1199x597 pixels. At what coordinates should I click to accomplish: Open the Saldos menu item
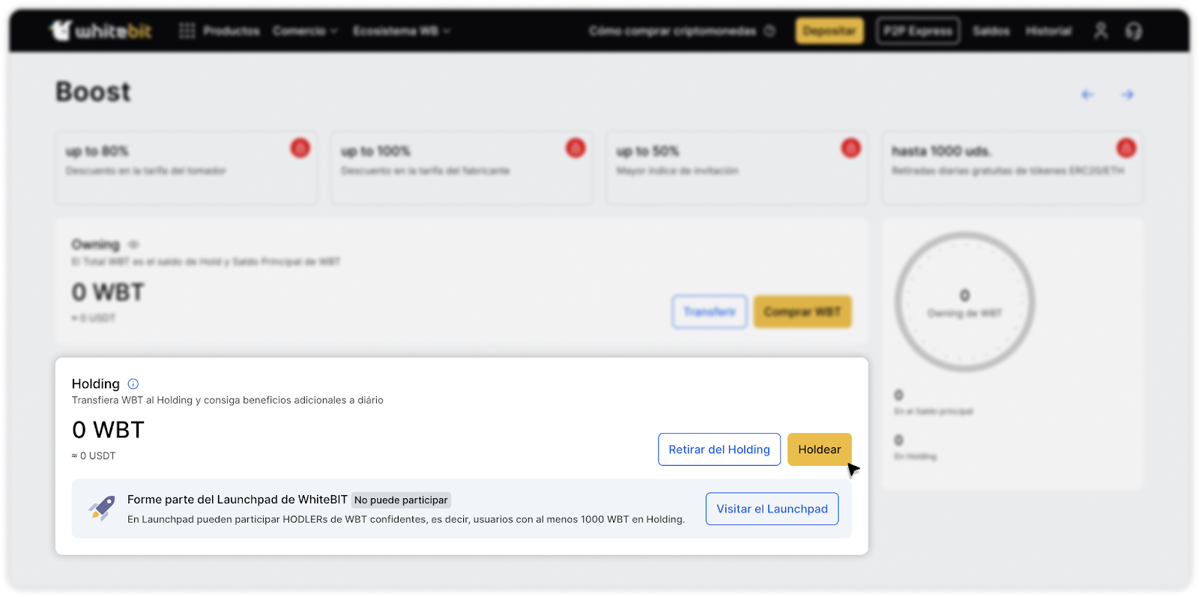click(x=991, y=31)
